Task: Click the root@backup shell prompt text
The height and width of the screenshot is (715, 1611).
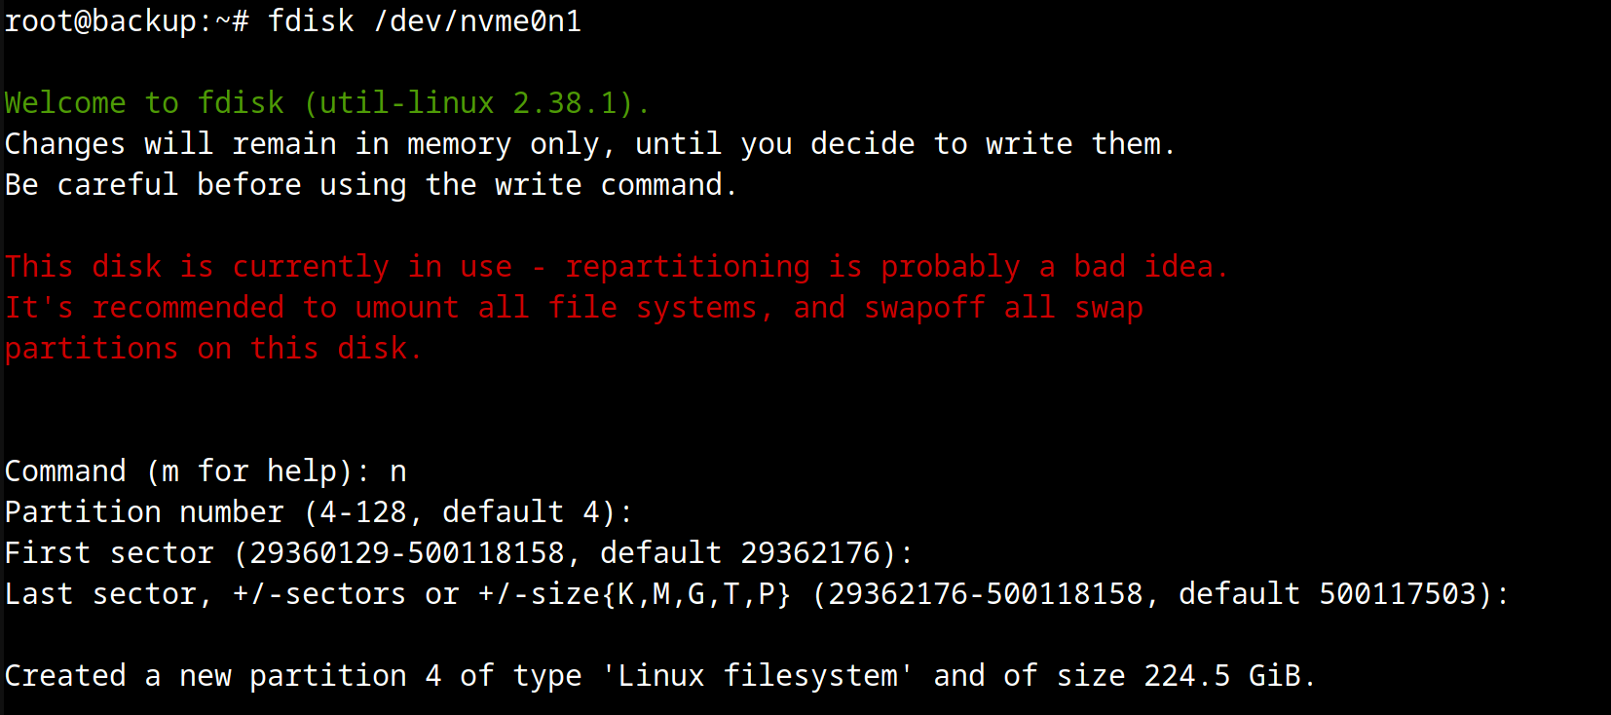Action: pyautogui.click(x=127, y=20)
